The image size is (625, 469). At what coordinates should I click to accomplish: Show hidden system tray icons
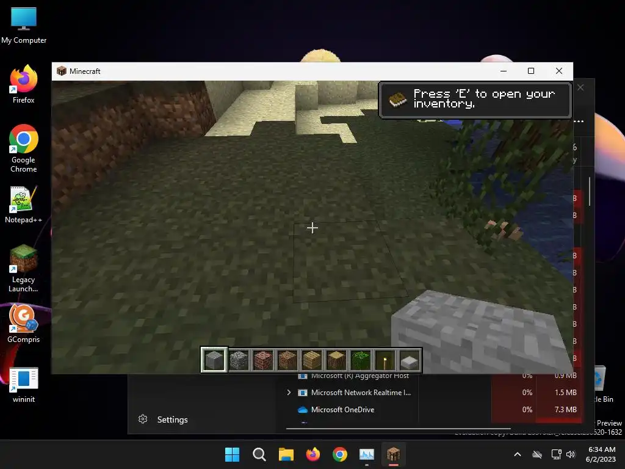pos(518,454)
